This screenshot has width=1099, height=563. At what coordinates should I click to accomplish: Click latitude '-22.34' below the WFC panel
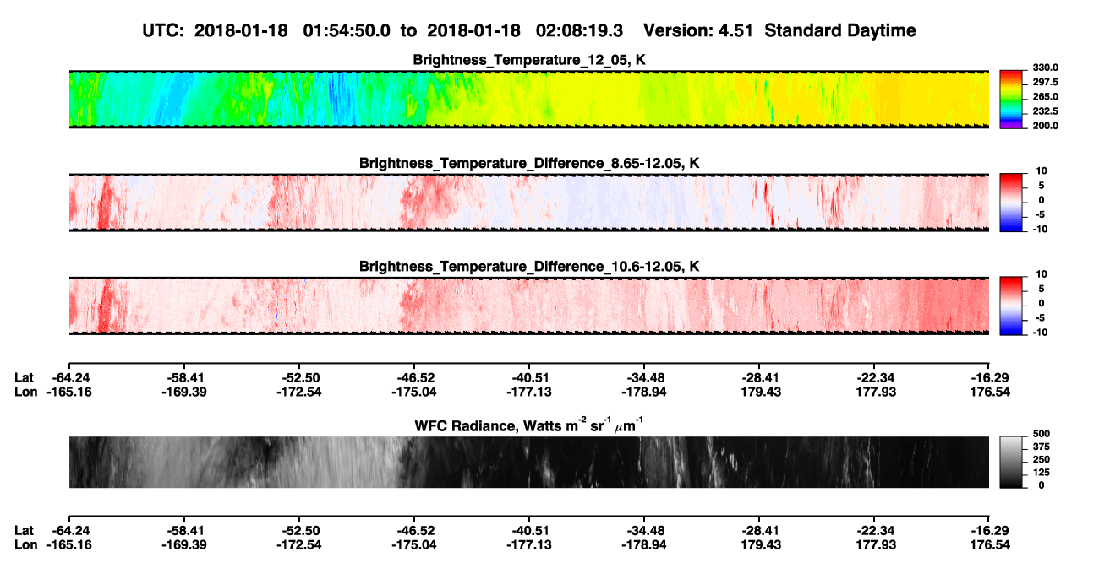[x=874, y=531]
